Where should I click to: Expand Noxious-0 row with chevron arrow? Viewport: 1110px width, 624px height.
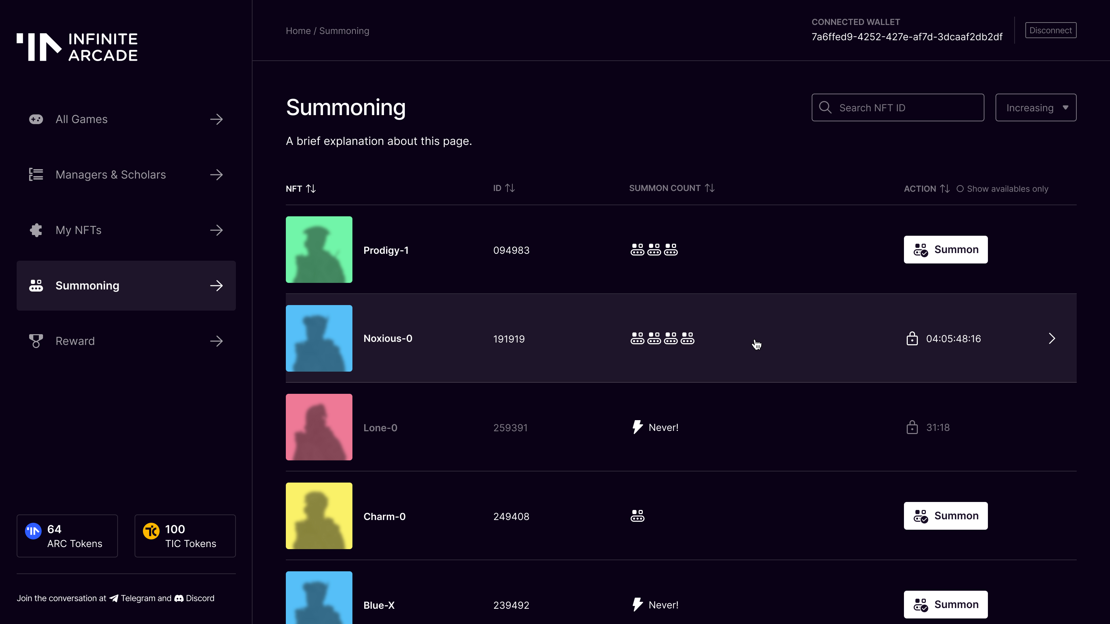[1052, 338]
